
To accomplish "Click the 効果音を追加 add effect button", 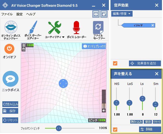I will [145, 63].
